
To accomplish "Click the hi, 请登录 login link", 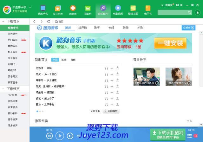I will [167, 5].
